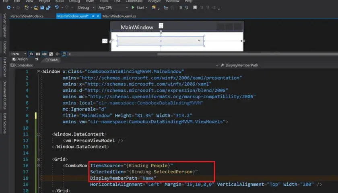
Task: Open the Server Explorer side panel
Action: [4, 25]
